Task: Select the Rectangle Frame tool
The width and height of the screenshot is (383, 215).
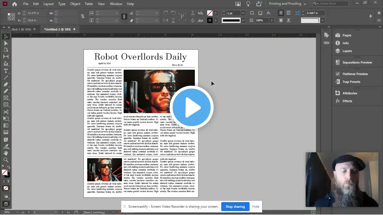Action: pyautogui.click(x=6, y=98)
